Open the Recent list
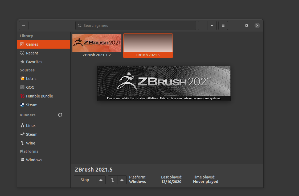The width and height of the screenshot is (299, 196). point(44,53)
